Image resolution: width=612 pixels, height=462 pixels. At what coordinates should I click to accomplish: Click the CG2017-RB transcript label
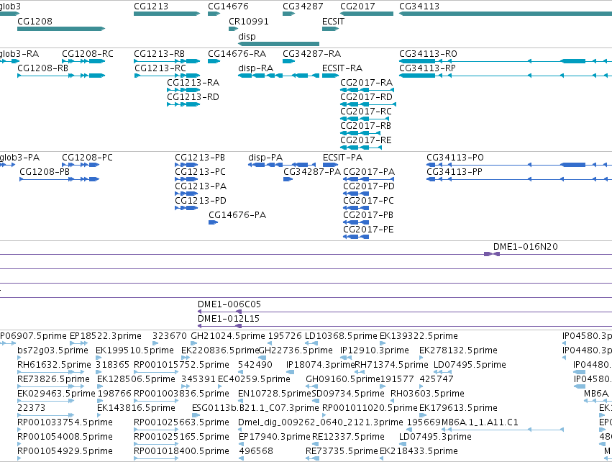click(x=366, y=126)
